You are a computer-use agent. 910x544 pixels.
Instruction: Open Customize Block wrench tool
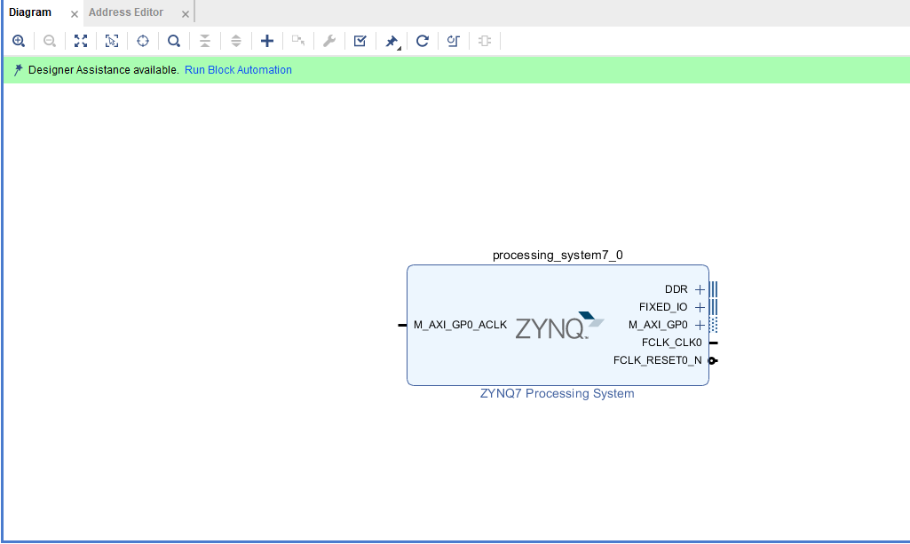tap(329, 41)
